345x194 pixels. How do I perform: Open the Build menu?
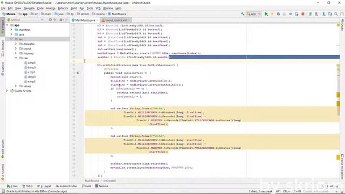click(74, 8)
